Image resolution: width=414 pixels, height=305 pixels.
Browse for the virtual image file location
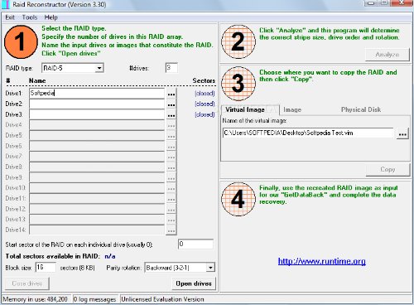pos(402,134)
